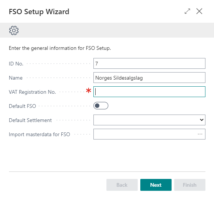This screenshot has height=199, width=214.
Task: Expand the wizard to full screen
Action: point(187,11)
